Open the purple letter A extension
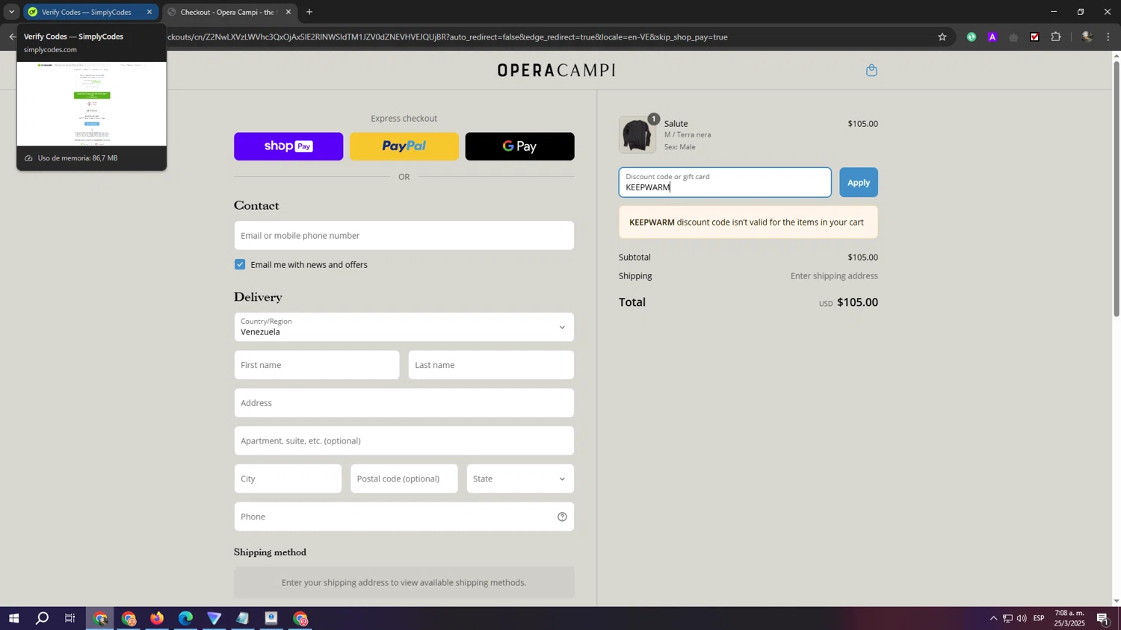Viewport: 1121px width, 630px height. coord(992,37)
